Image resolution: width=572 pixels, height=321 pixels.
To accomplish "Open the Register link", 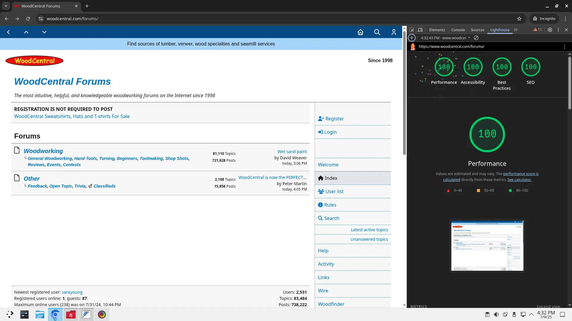I will tap(331, 119).
